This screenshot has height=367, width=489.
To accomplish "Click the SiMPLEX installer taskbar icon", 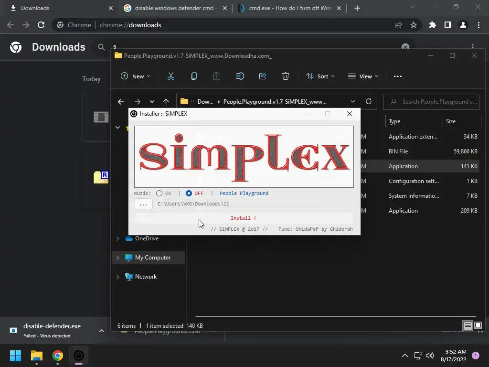I will [79, 356].
